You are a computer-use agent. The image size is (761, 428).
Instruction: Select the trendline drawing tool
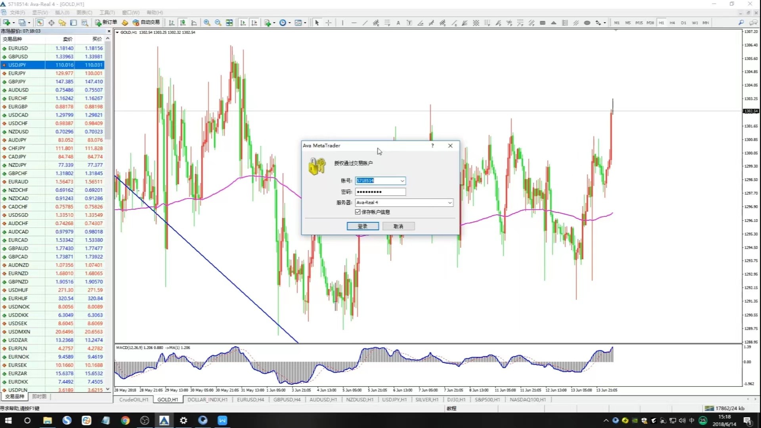click(365, 23)
